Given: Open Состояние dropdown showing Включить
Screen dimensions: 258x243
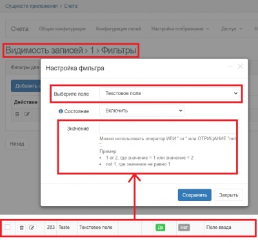Looking at the screenshot, I should [x=142, y=111].
